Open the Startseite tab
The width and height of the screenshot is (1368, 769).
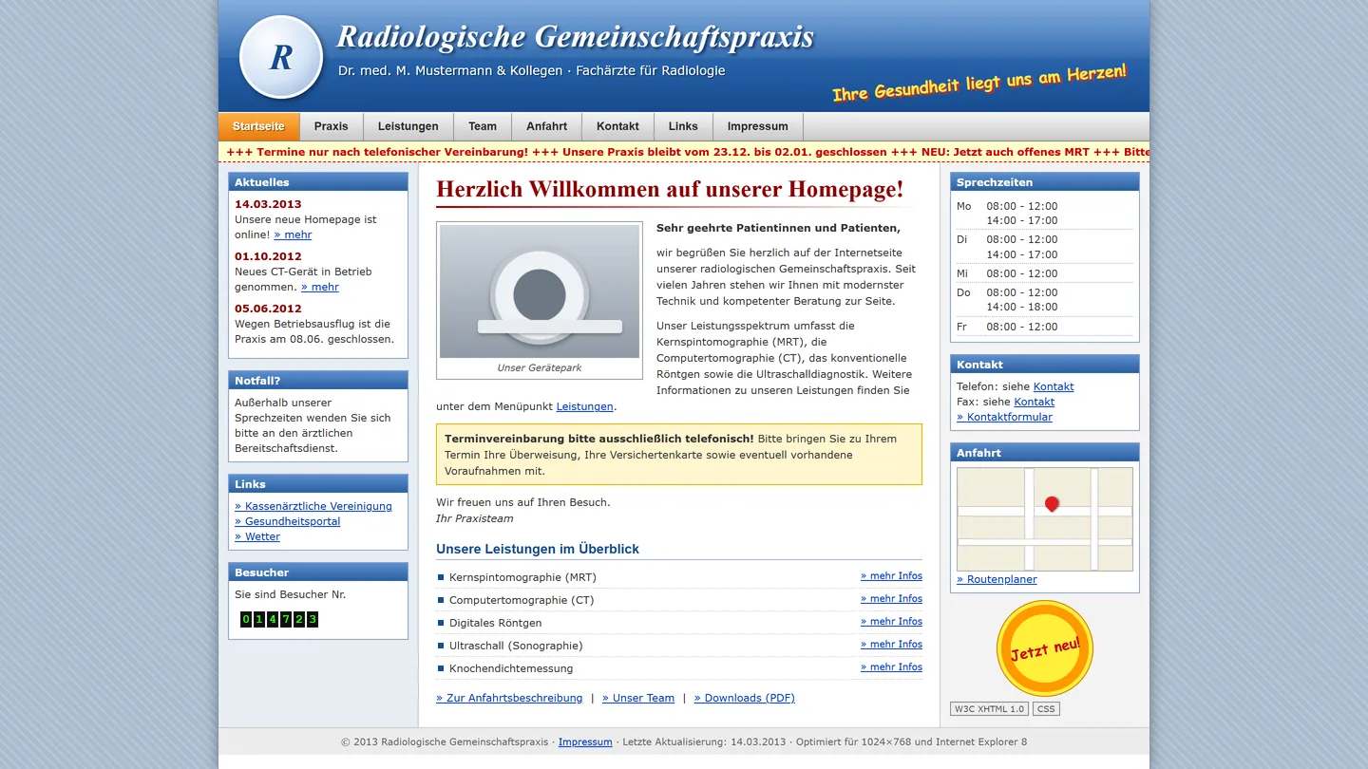(x=258, y=126)
